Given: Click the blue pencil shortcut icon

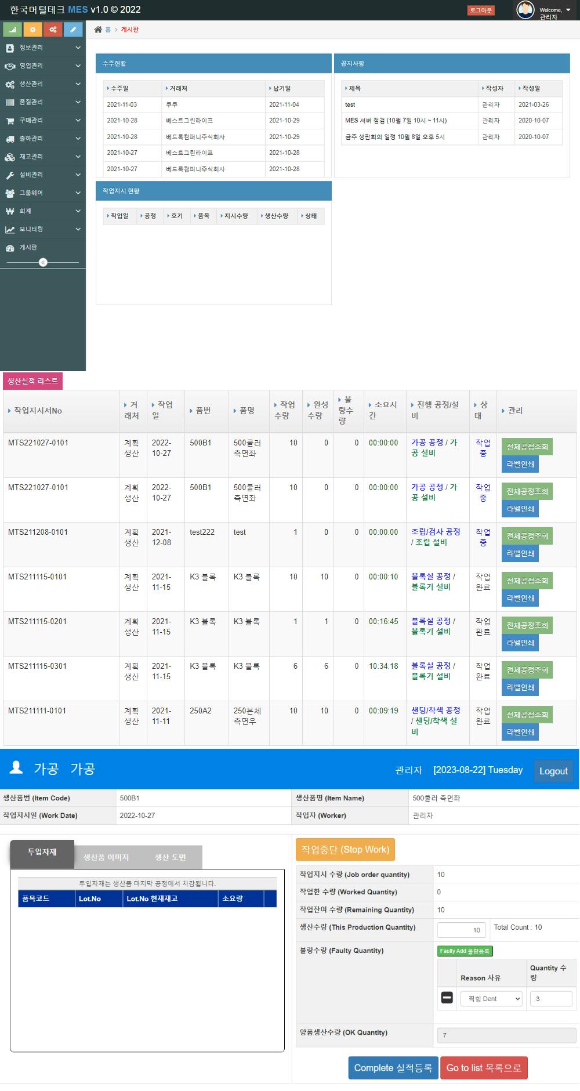Looking at the screenshot, I should pos(73,30).
